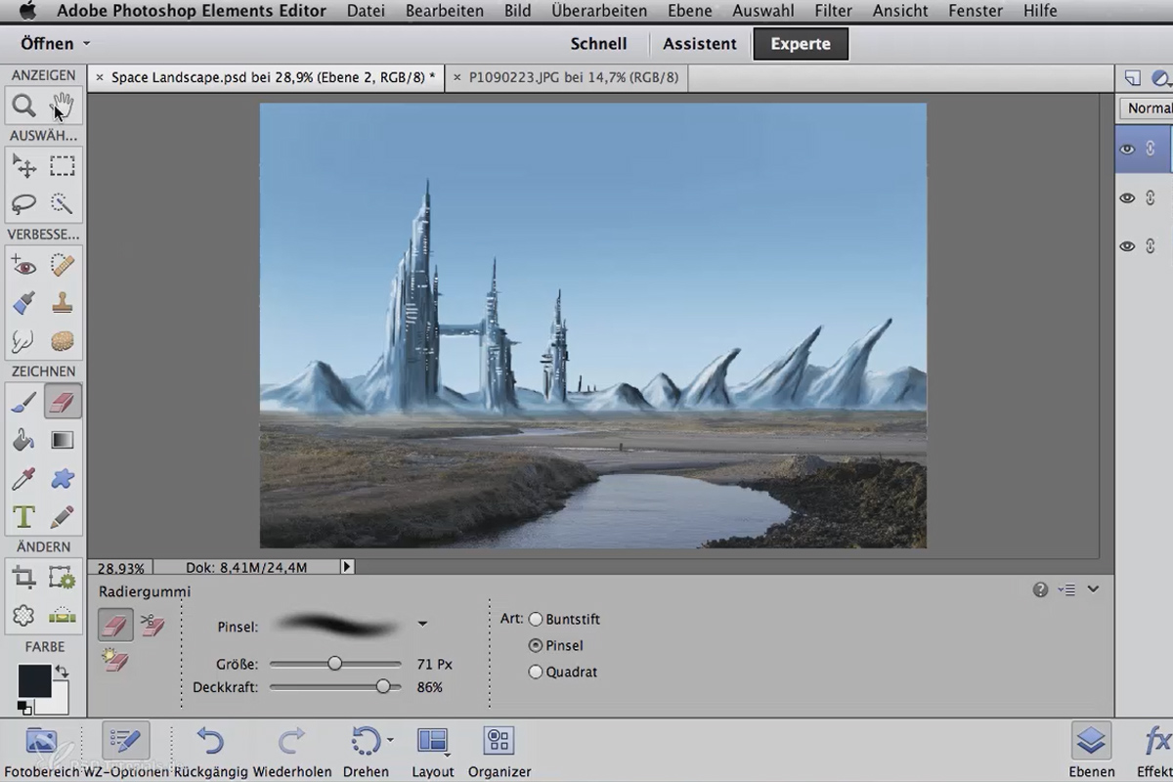The width and height of the screenshot is (1173, 782).
Task: Select the Text tool
Action: 24,516
